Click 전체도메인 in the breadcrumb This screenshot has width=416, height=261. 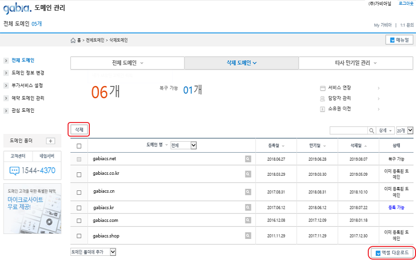click(95, 40)
